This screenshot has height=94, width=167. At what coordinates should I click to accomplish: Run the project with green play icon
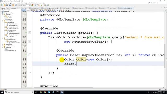coord(41,5)
